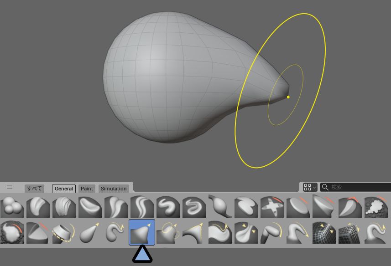391x266 pixels.
Task: Select the cross-shaped brush with red stroke
Action: [x=272, y=206]
